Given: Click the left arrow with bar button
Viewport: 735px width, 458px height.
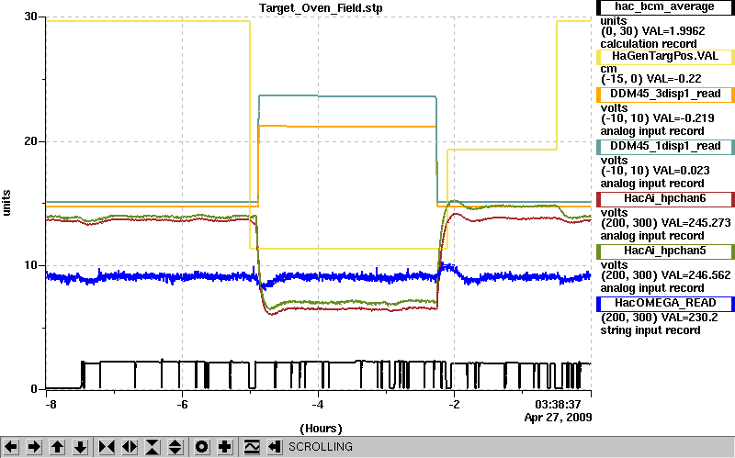Looking at the screenshot, I should tap(275, 447).
